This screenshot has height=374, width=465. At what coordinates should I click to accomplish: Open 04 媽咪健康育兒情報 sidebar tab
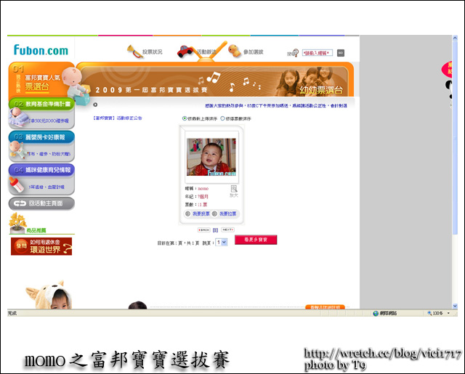(x=41, y=170)
